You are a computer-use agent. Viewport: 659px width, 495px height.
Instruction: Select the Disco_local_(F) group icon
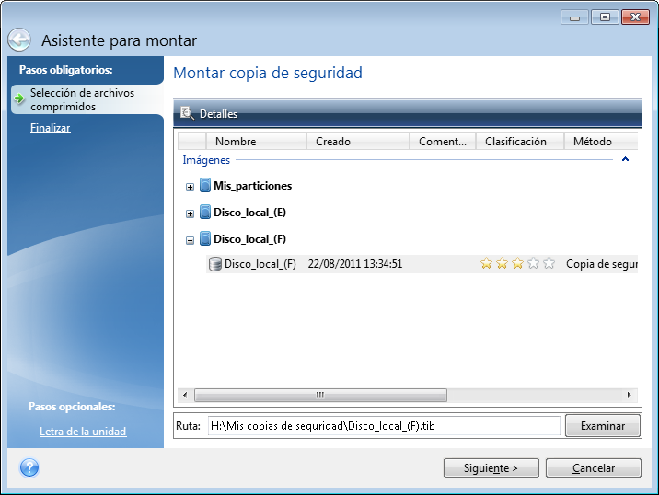click(205, 239)
